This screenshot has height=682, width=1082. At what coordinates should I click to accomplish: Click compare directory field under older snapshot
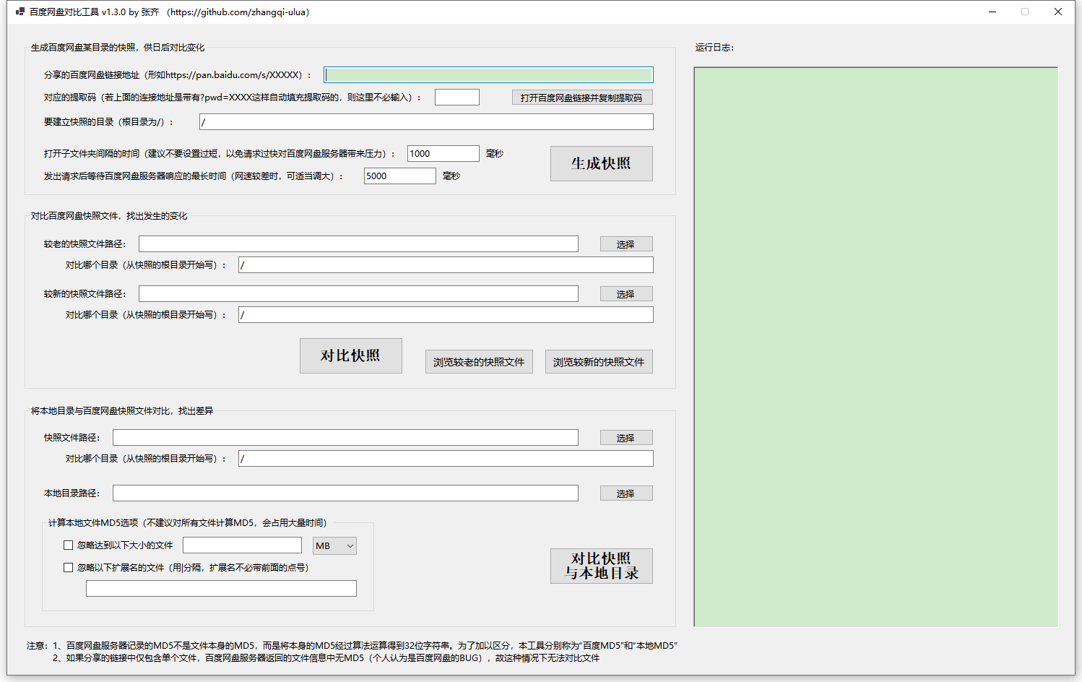pos(446,264)
